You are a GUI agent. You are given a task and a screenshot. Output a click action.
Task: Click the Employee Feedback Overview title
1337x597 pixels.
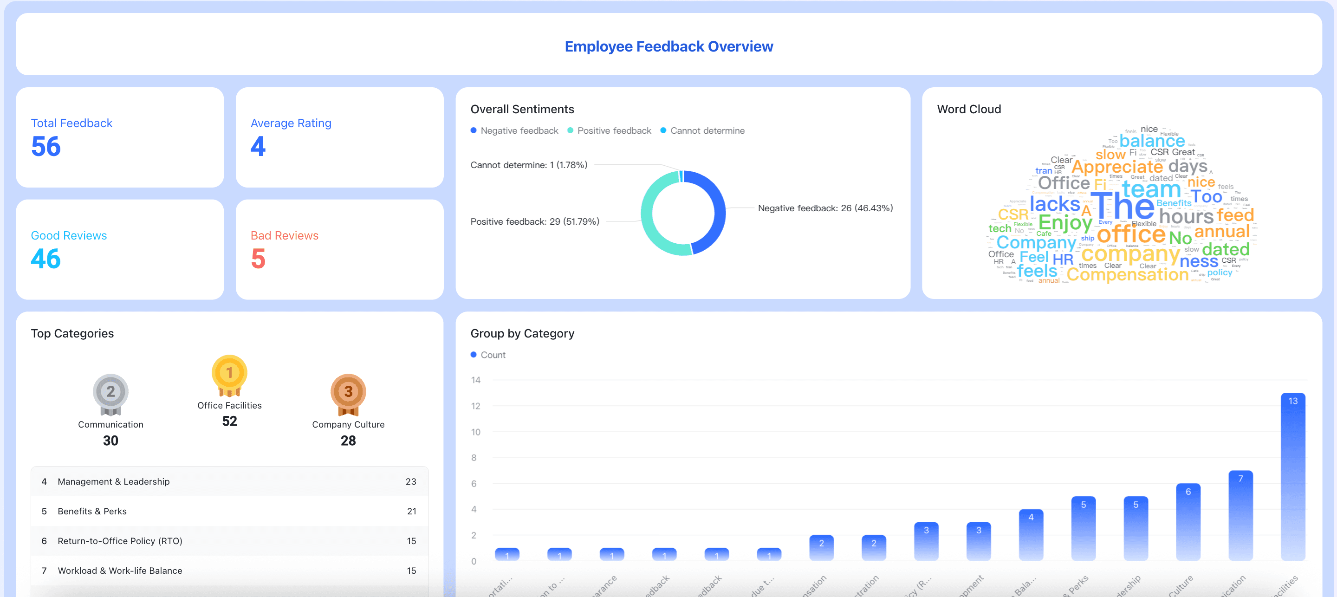(668, 46)
